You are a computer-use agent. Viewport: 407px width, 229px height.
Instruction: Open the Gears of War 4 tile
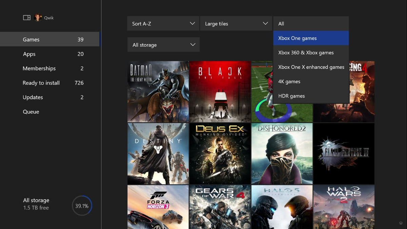220,207
